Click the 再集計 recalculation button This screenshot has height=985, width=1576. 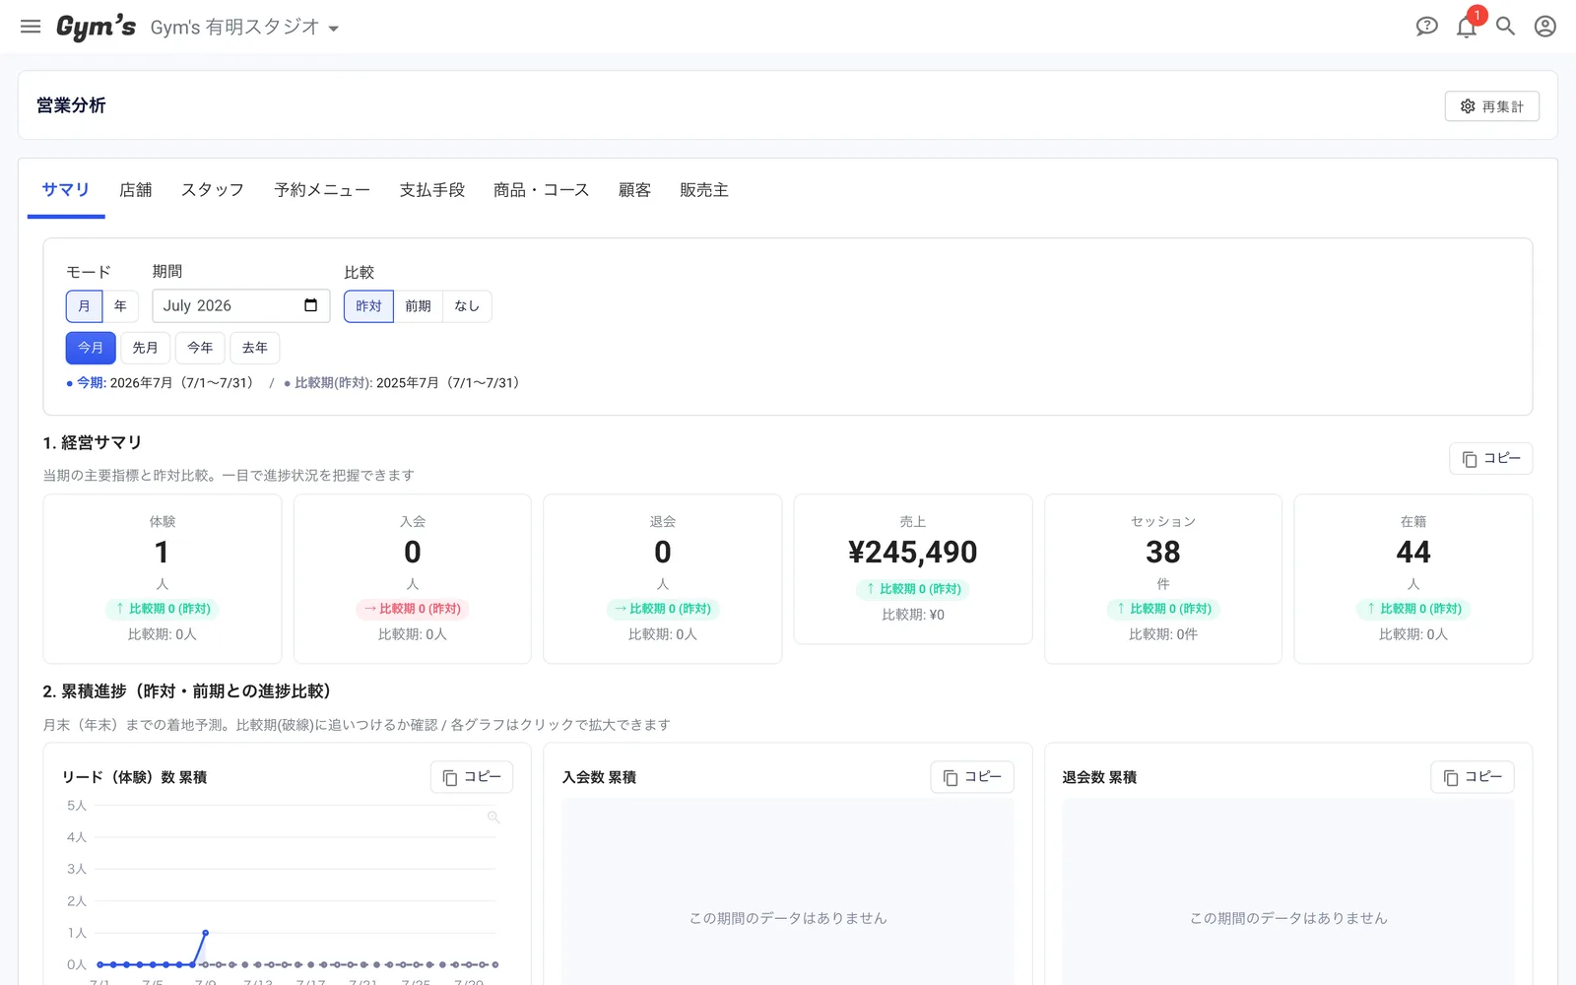tap(1491, 106)
